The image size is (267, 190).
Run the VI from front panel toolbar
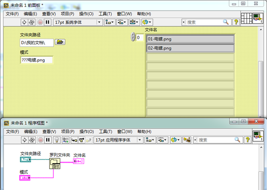(x=25, y=22)
